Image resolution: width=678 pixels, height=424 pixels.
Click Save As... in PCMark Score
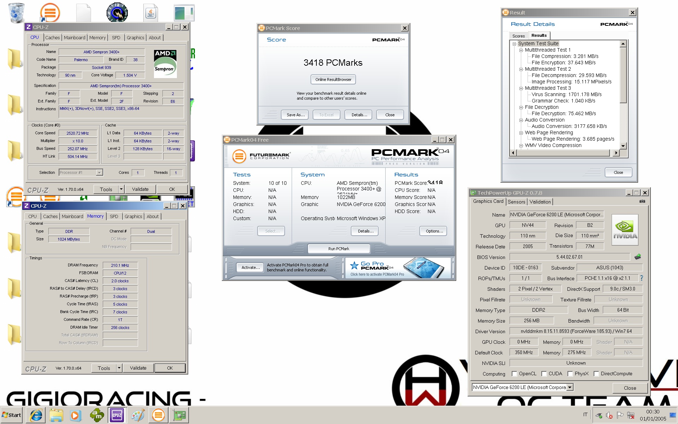point(295,115)
